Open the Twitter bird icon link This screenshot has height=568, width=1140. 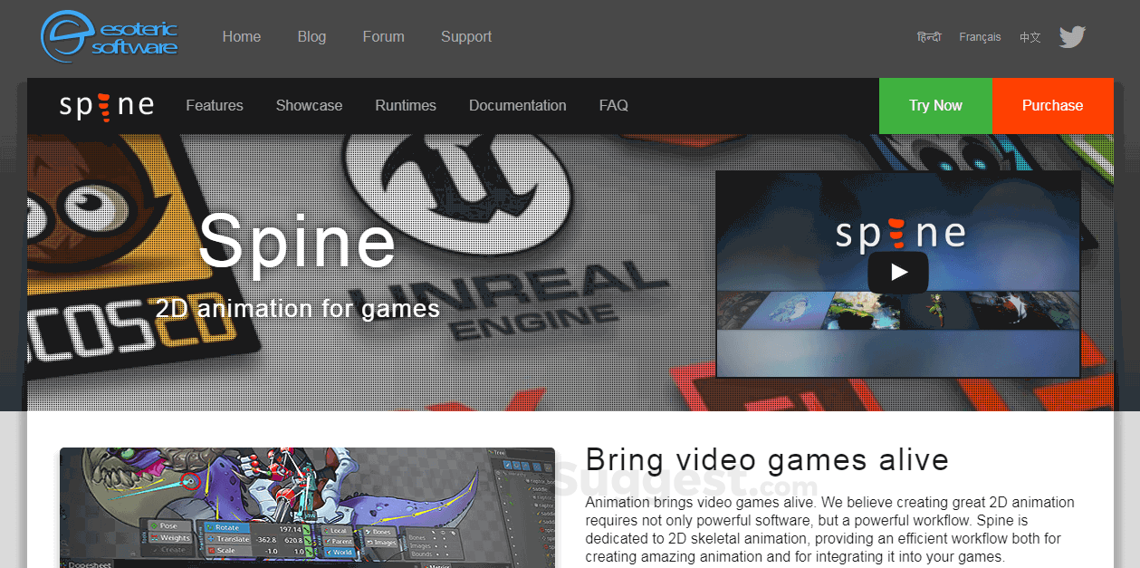[1072, 37]
